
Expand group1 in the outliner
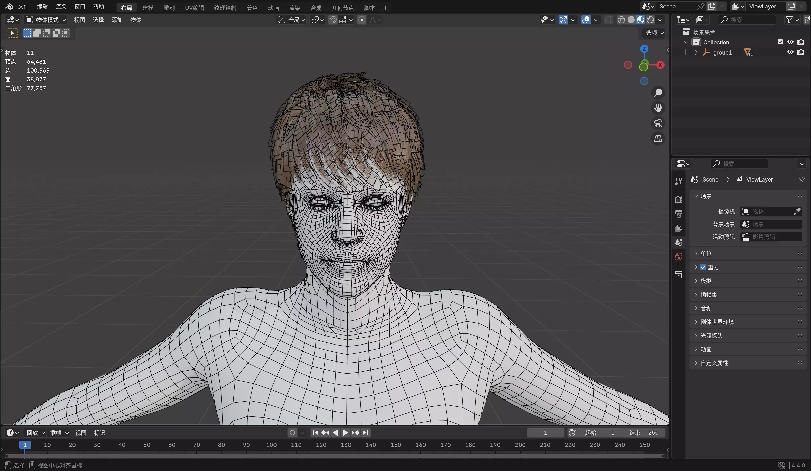pos(696,52)
